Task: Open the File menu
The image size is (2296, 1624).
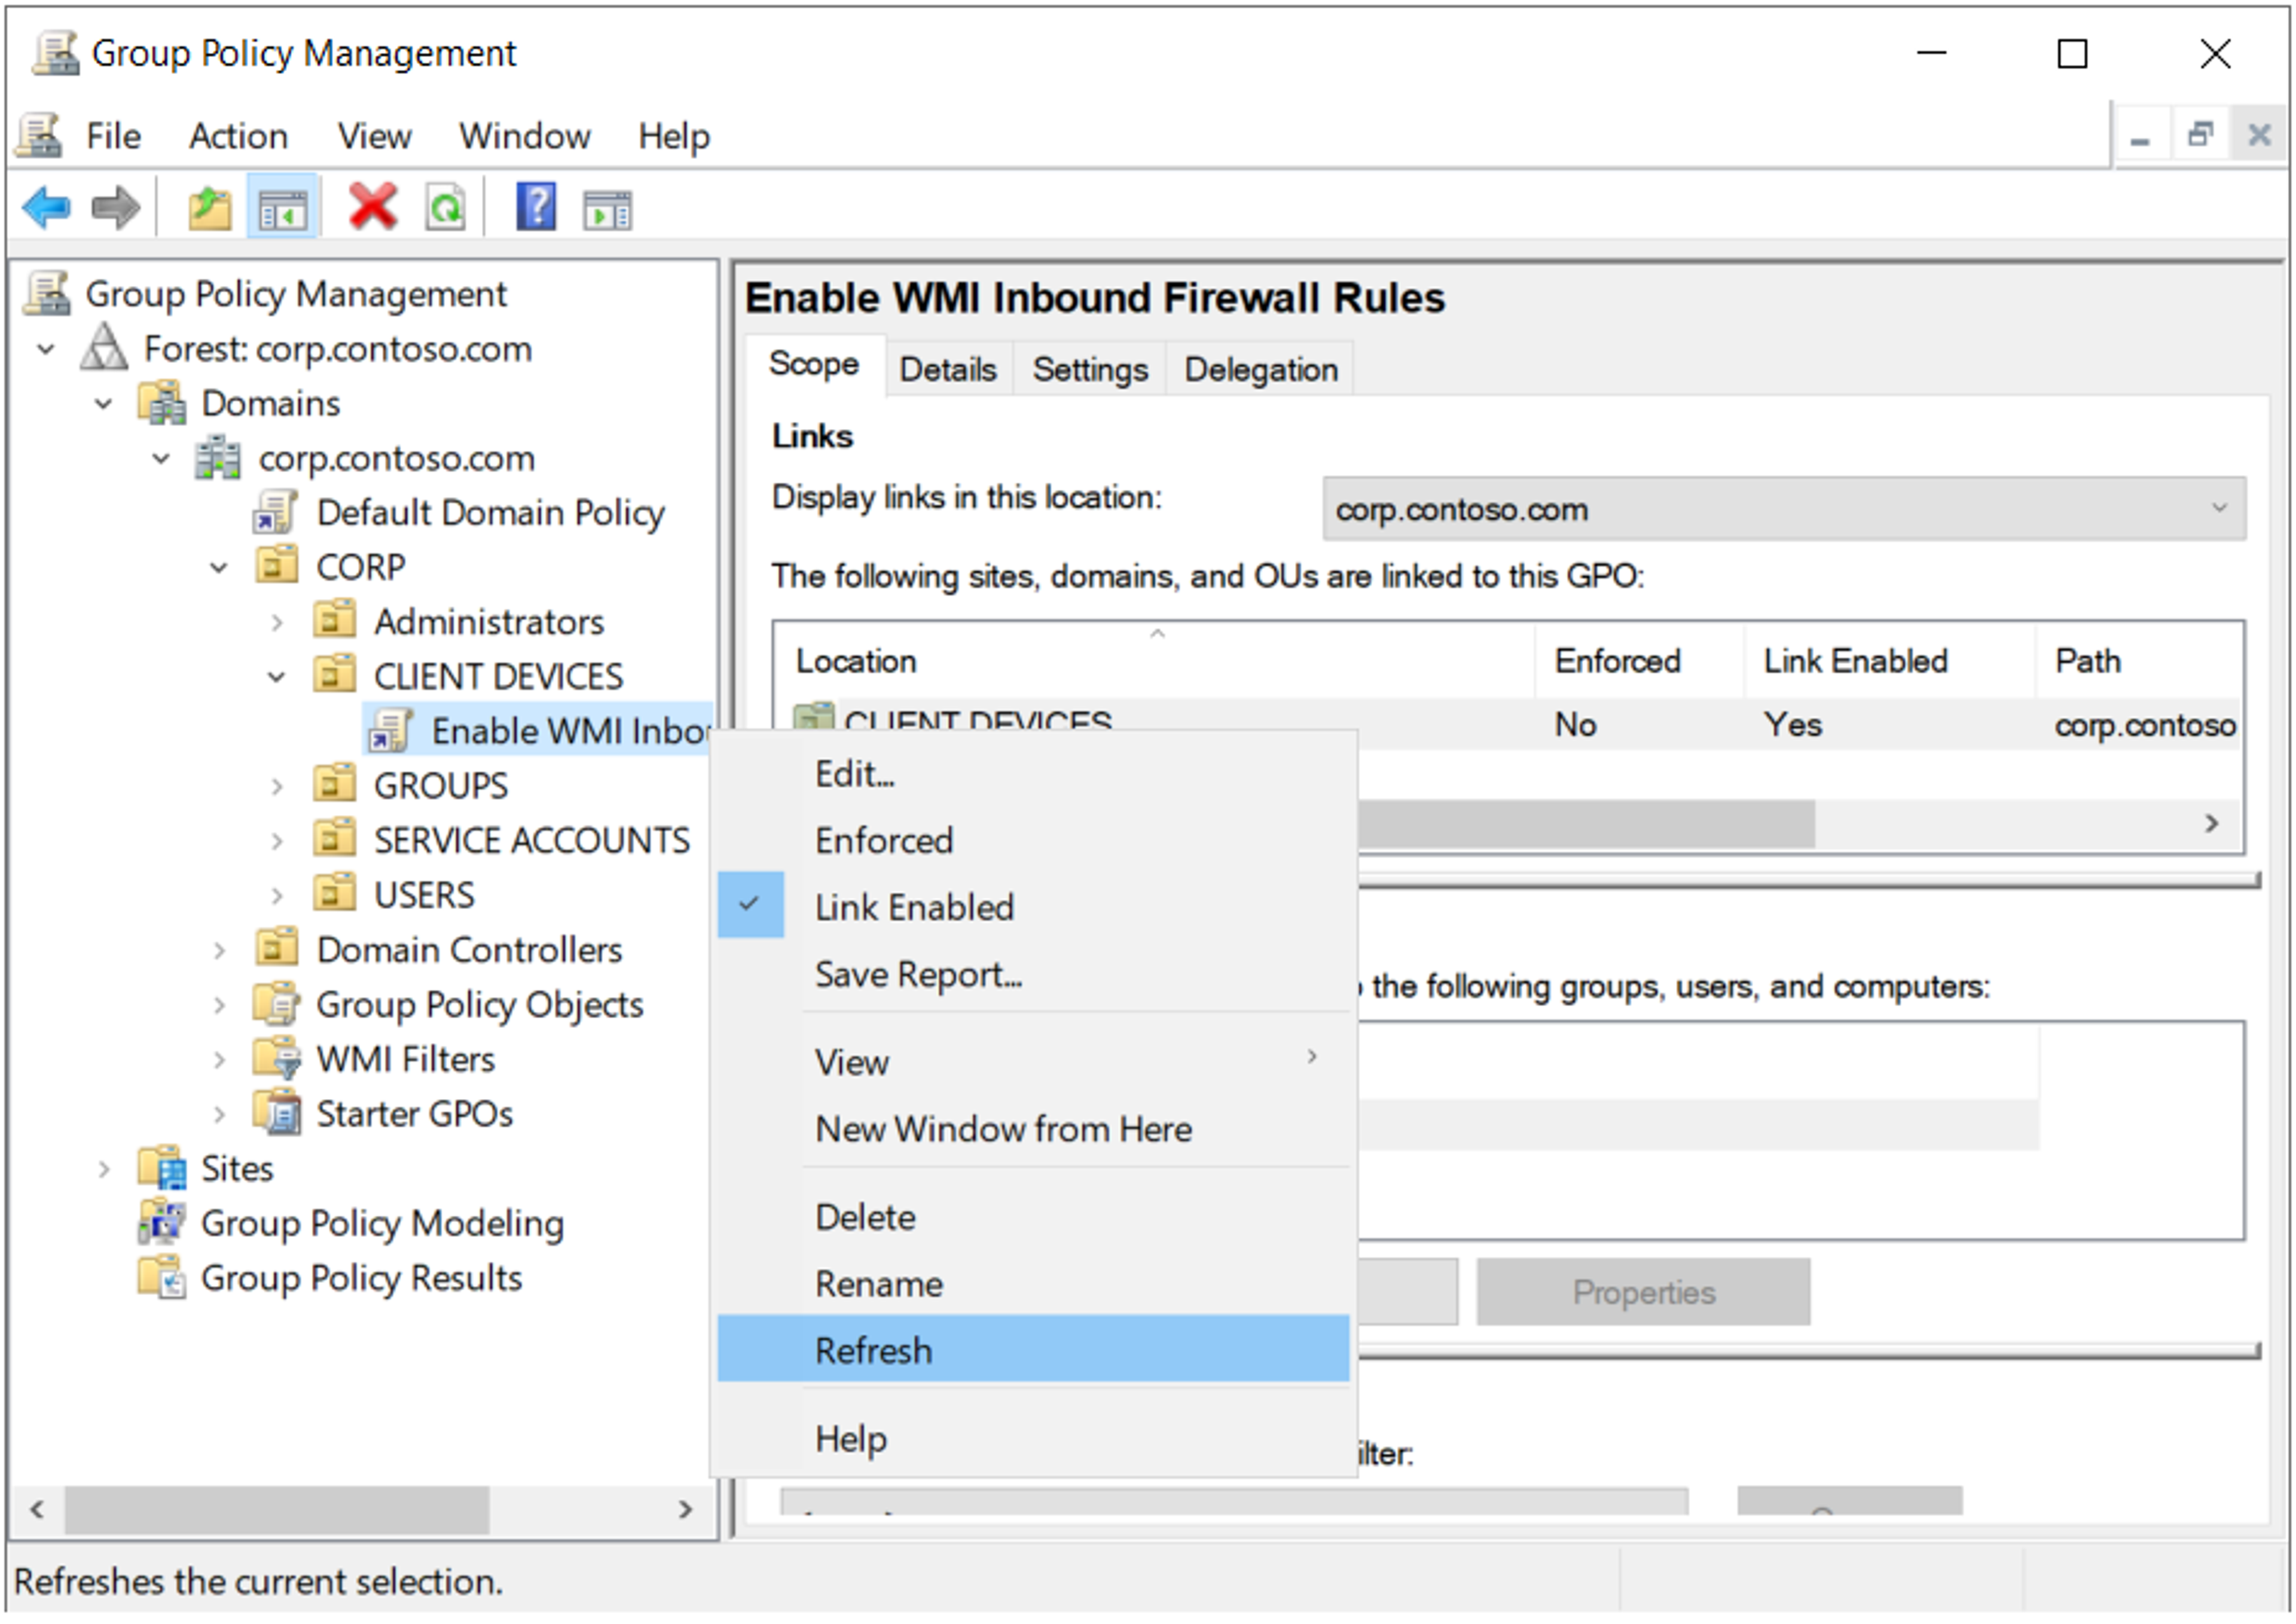Action: pyautogui.click(x=113, y=136)
